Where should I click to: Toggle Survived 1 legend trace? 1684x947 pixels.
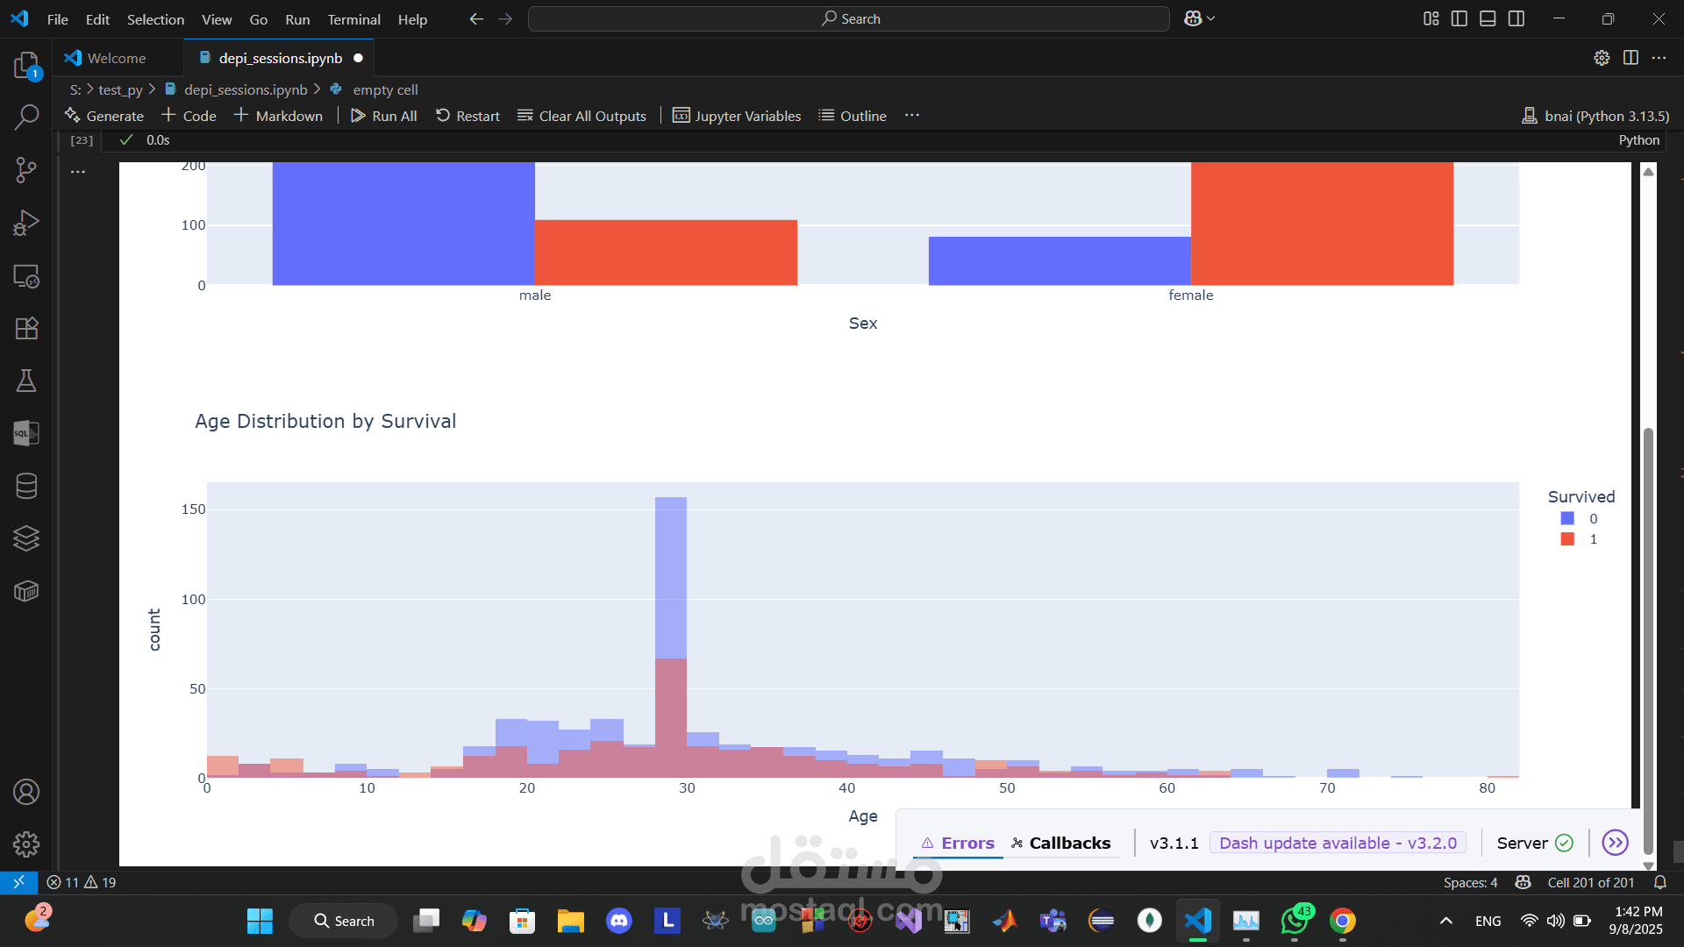tap(1579, 538)
